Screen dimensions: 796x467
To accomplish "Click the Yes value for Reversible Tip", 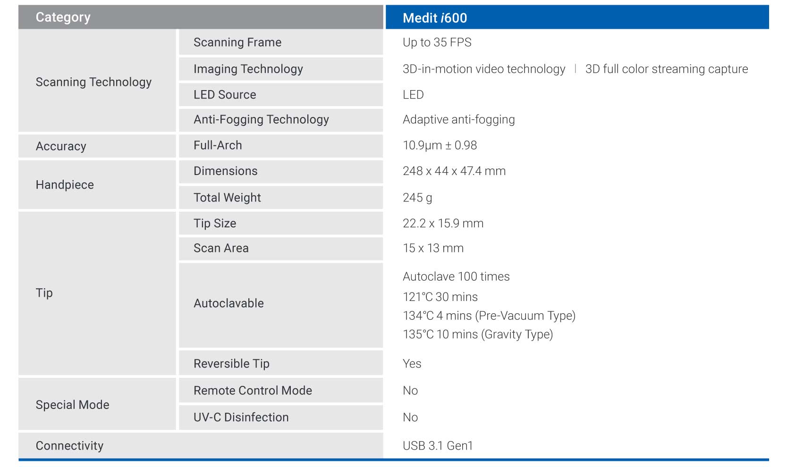I will [412, 364].
